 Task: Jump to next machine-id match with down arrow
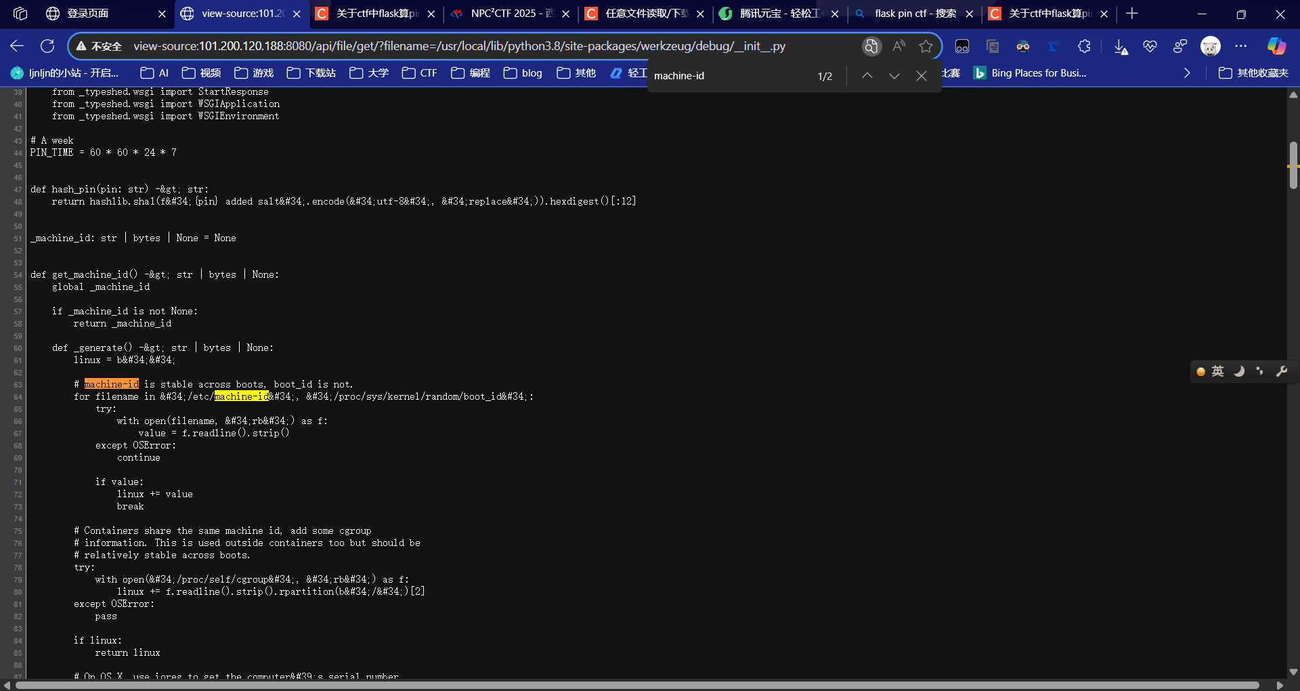[894, 75]
